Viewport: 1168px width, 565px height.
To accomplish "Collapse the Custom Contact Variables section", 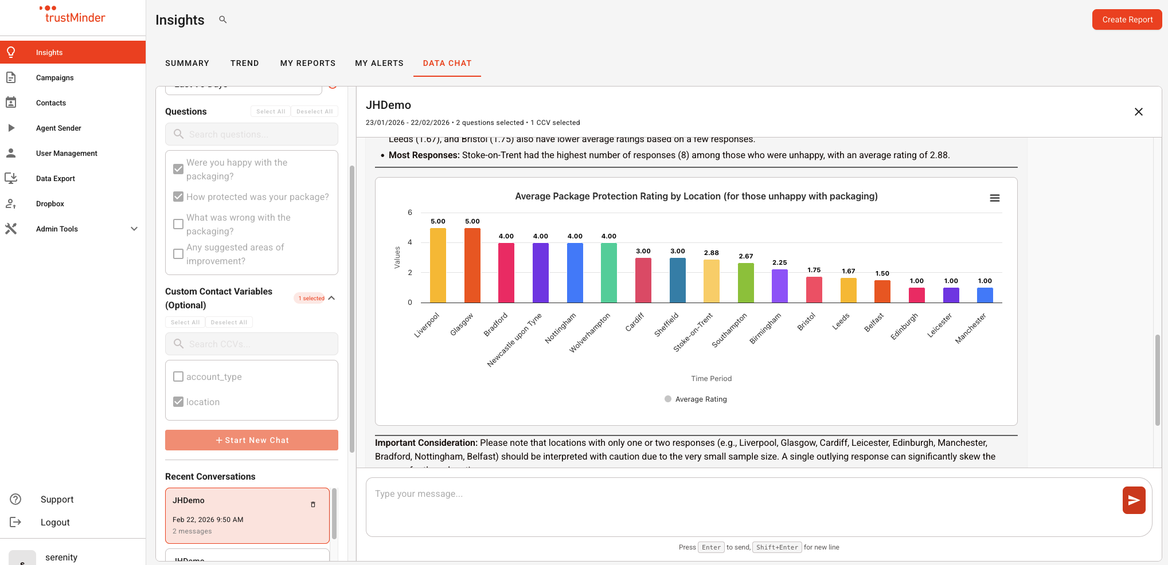I will [332, 298].
